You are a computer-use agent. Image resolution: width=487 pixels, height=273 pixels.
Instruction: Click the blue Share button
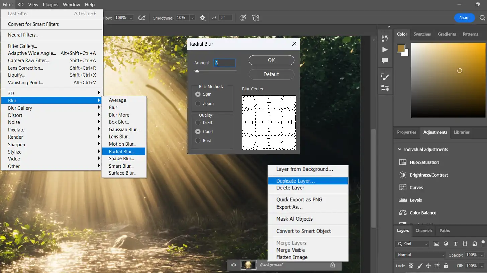click(x=464, y=18)
